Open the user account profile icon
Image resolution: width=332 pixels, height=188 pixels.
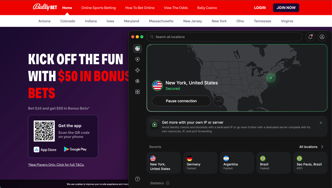[x=322, y=37]
